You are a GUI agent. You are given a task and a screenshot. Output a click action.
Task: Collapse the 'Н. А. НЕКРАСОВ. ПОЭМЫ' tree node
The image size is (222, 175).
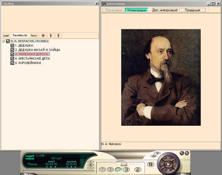click(3, 41)
